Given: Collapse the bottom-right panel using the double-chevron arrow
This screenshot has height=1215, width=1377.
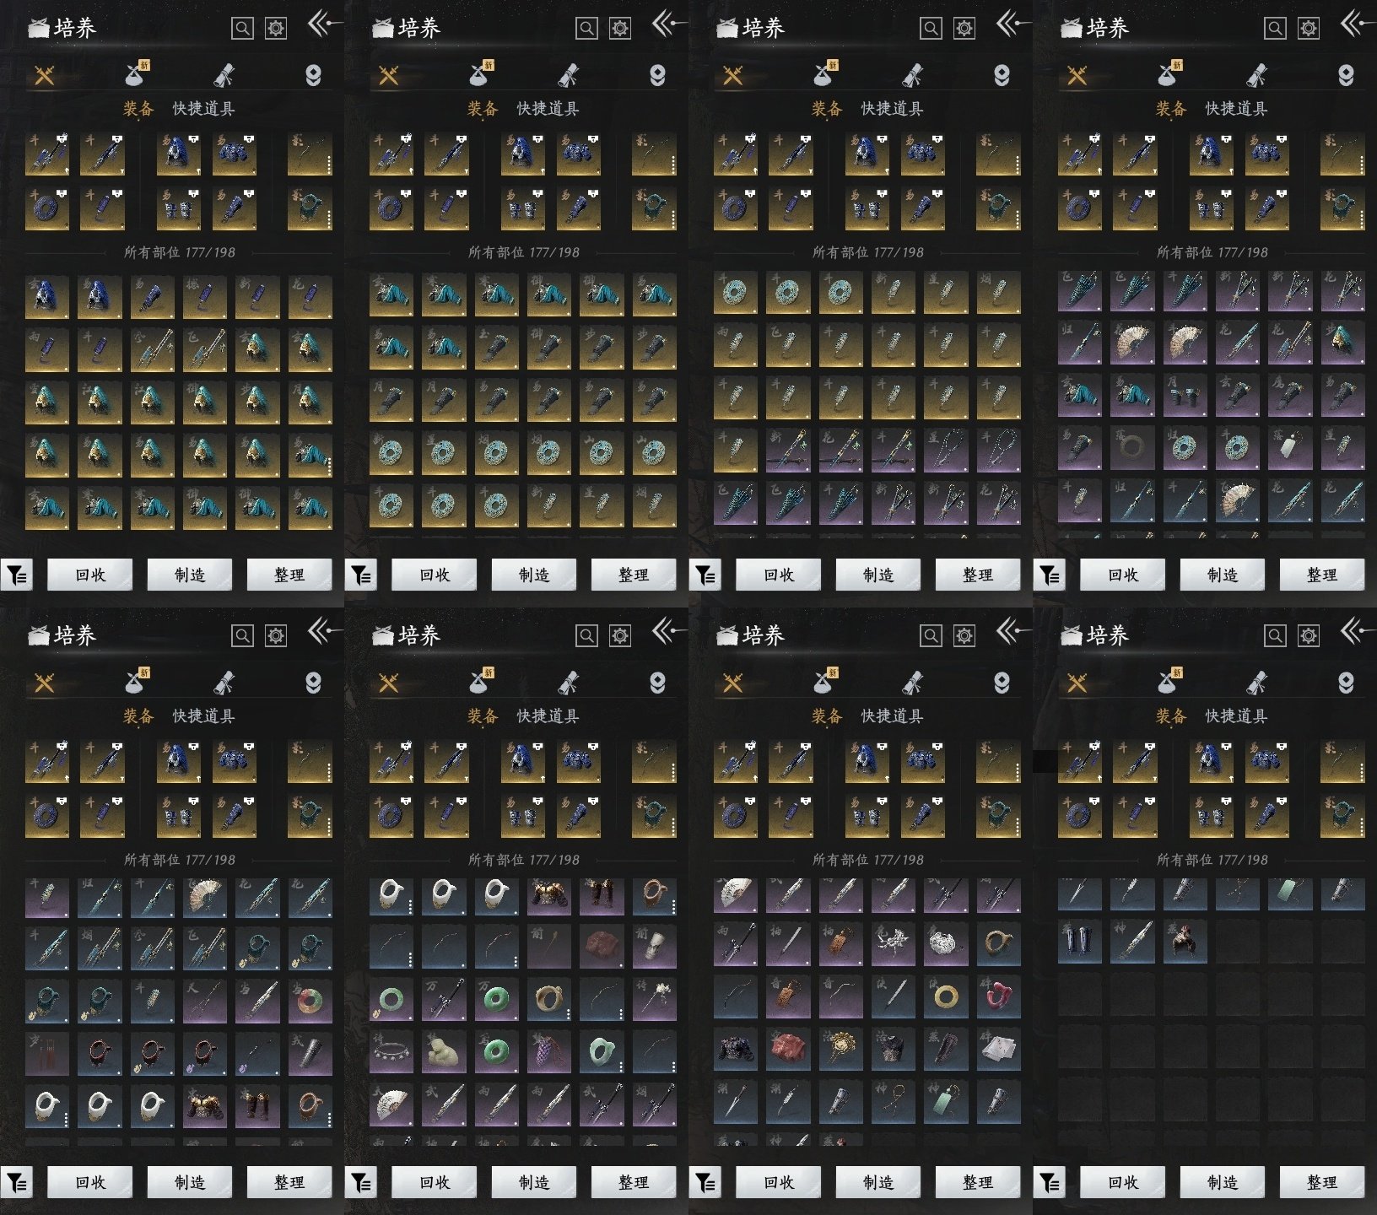Looking at the screenshot, I should point(1355,631).
